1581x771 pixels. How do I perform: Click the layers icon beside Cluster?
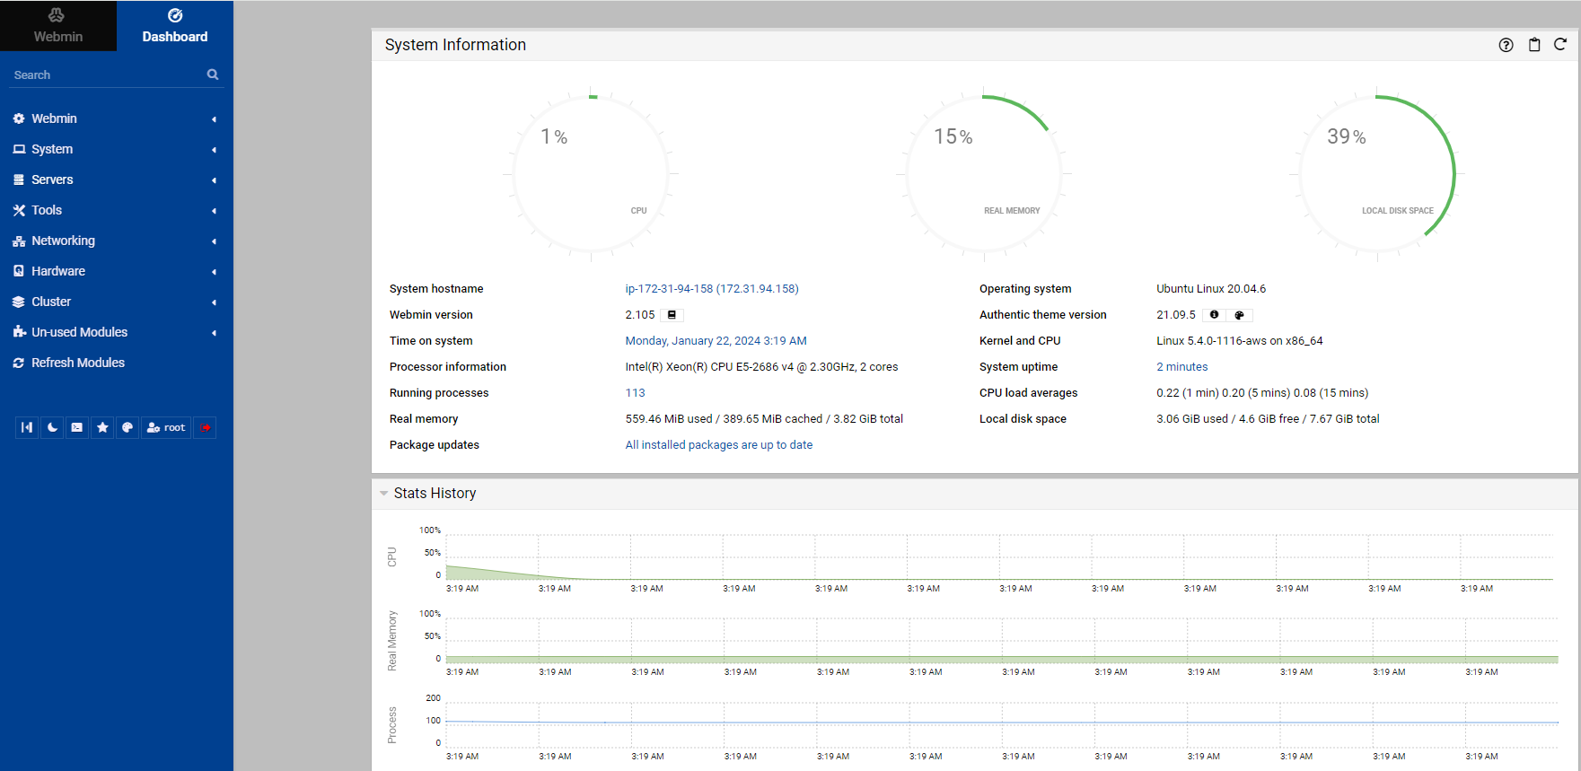pyautogui.click(x=19, y=302)
